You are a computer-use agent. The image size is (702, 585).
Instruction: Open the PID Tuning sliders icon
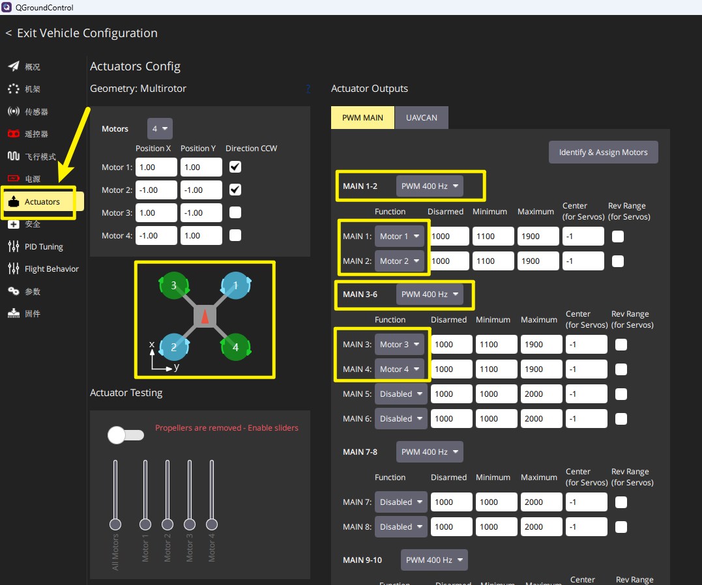tap(14, 246)
